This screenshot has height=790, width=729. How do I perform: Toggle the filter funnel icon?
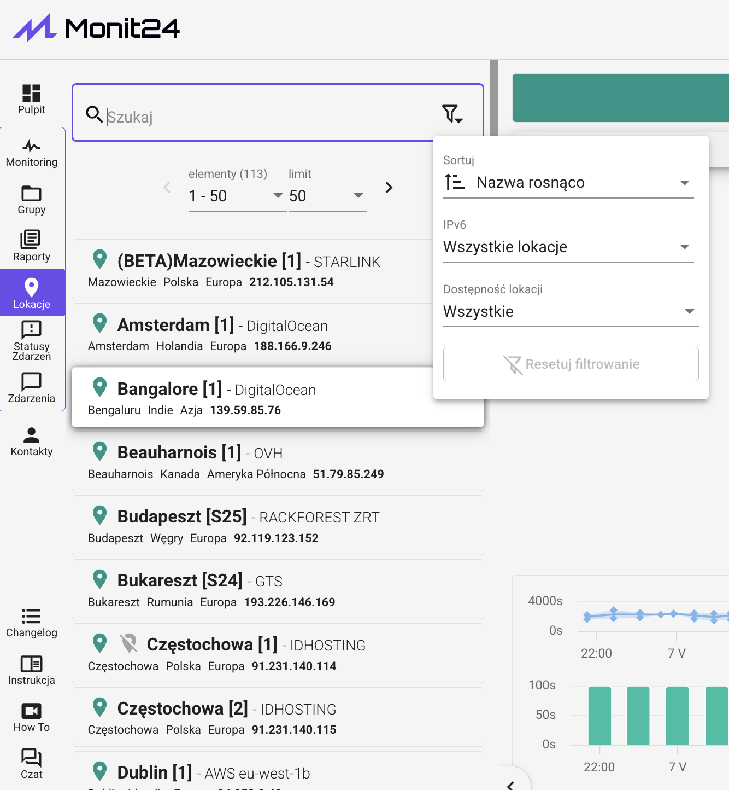[x=452, y=113]
